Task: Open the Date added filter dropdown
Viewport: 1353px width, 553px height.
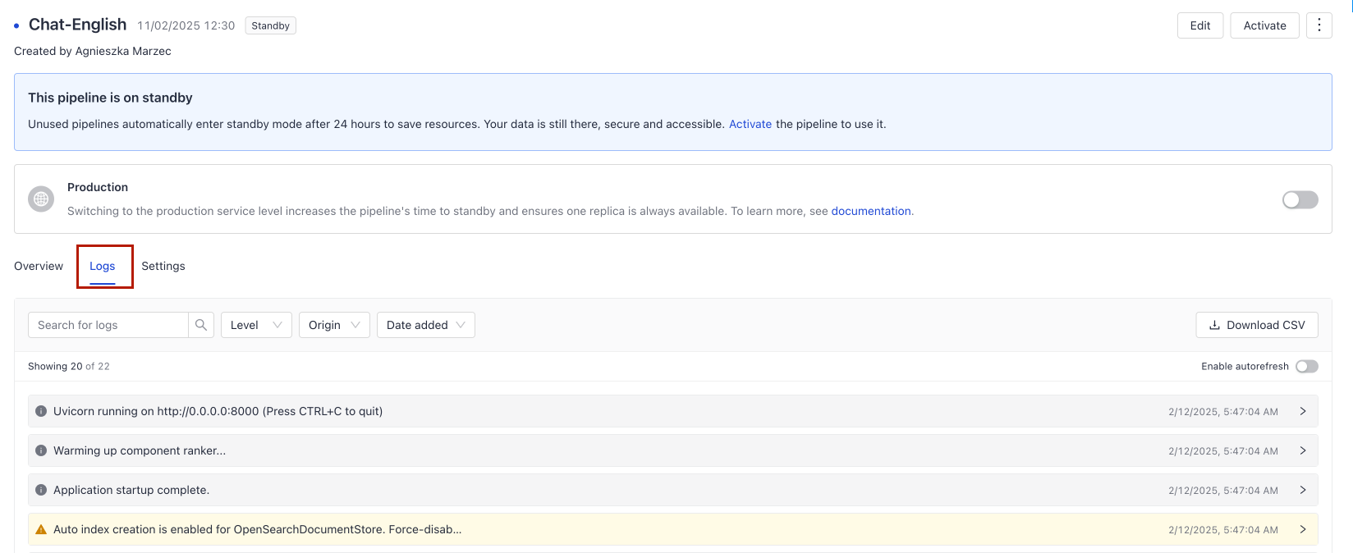Action: 425,325
